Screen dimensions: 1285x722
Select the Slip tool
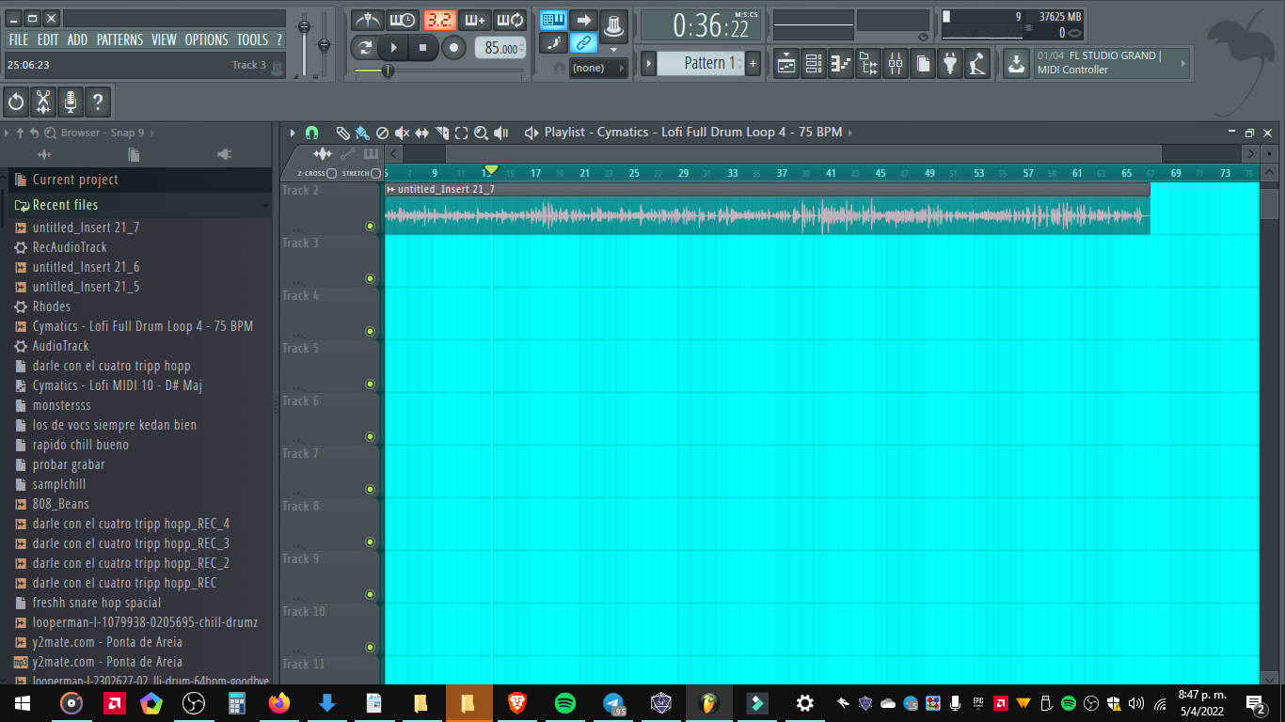(421, 133)
